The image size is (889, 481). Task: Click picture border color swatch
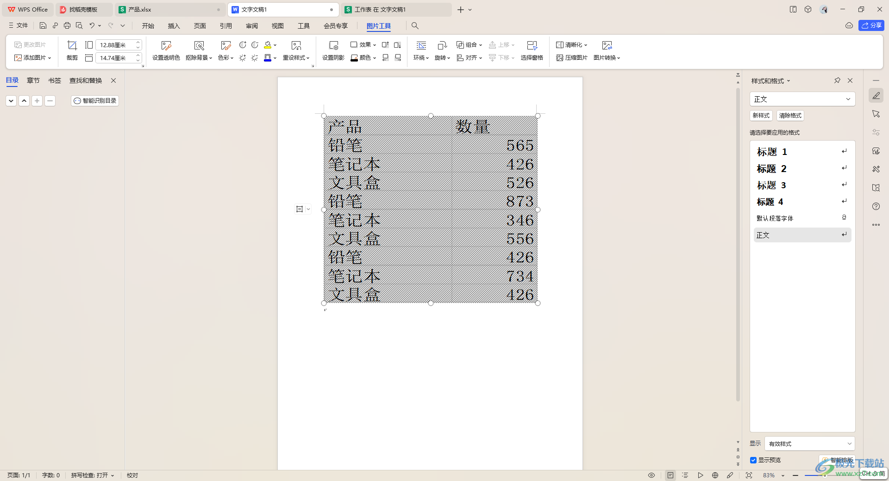[268, 58]
